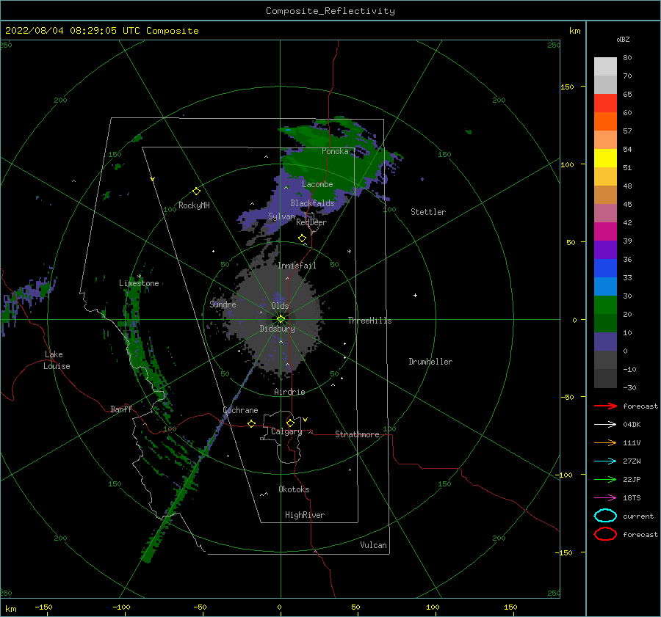Click the 18TS legend text
This screenshot has width=661, height=617.
pyautogui.click(x=632, y=498)
